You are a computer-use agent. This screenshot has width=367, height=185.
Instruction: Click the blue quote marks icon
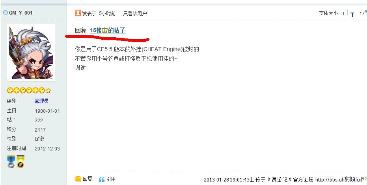(102, 179)
